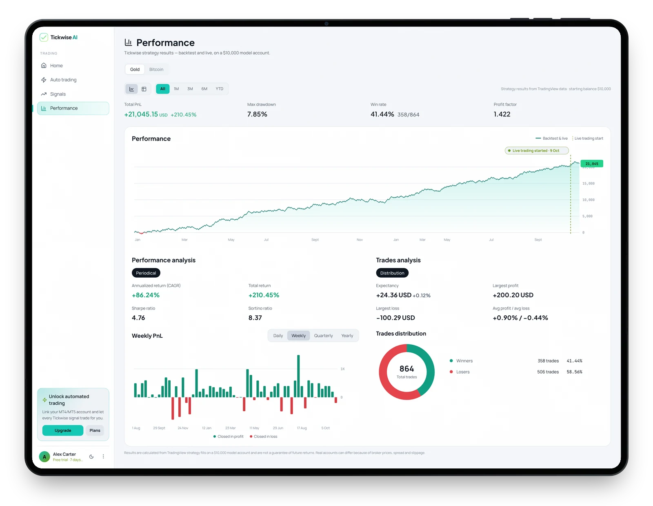Click the Live trading start legend entry

(588, 138)
